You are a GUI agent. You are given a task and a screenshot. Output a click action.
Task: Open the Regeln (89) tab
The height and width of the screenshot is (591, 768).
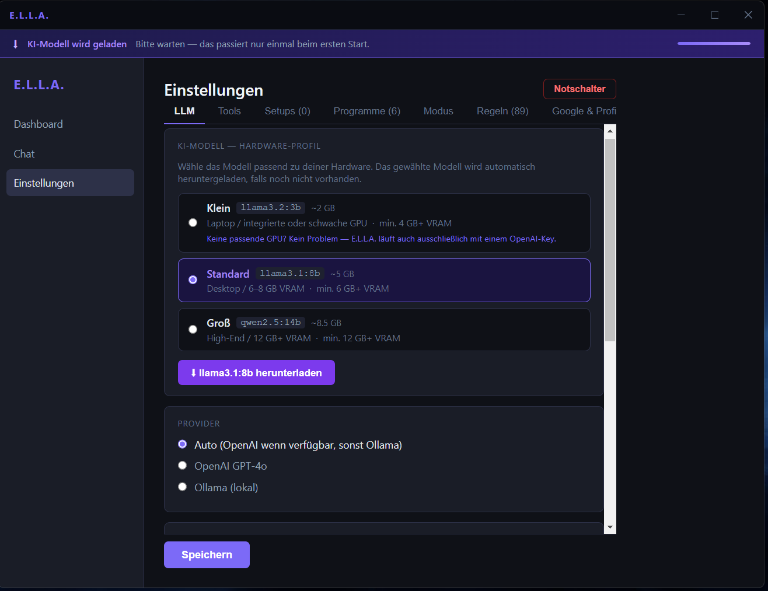point(502,111)
